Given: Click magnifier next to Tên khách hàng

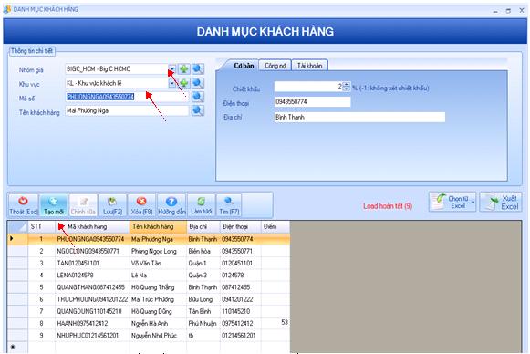Looking at the screenshot, I should click(x=198, y=110).
